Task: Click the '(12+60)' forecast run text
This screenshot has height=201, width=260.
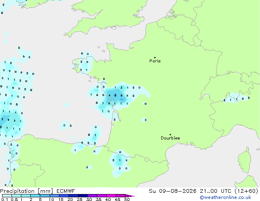Action: [x=246, y=191]
